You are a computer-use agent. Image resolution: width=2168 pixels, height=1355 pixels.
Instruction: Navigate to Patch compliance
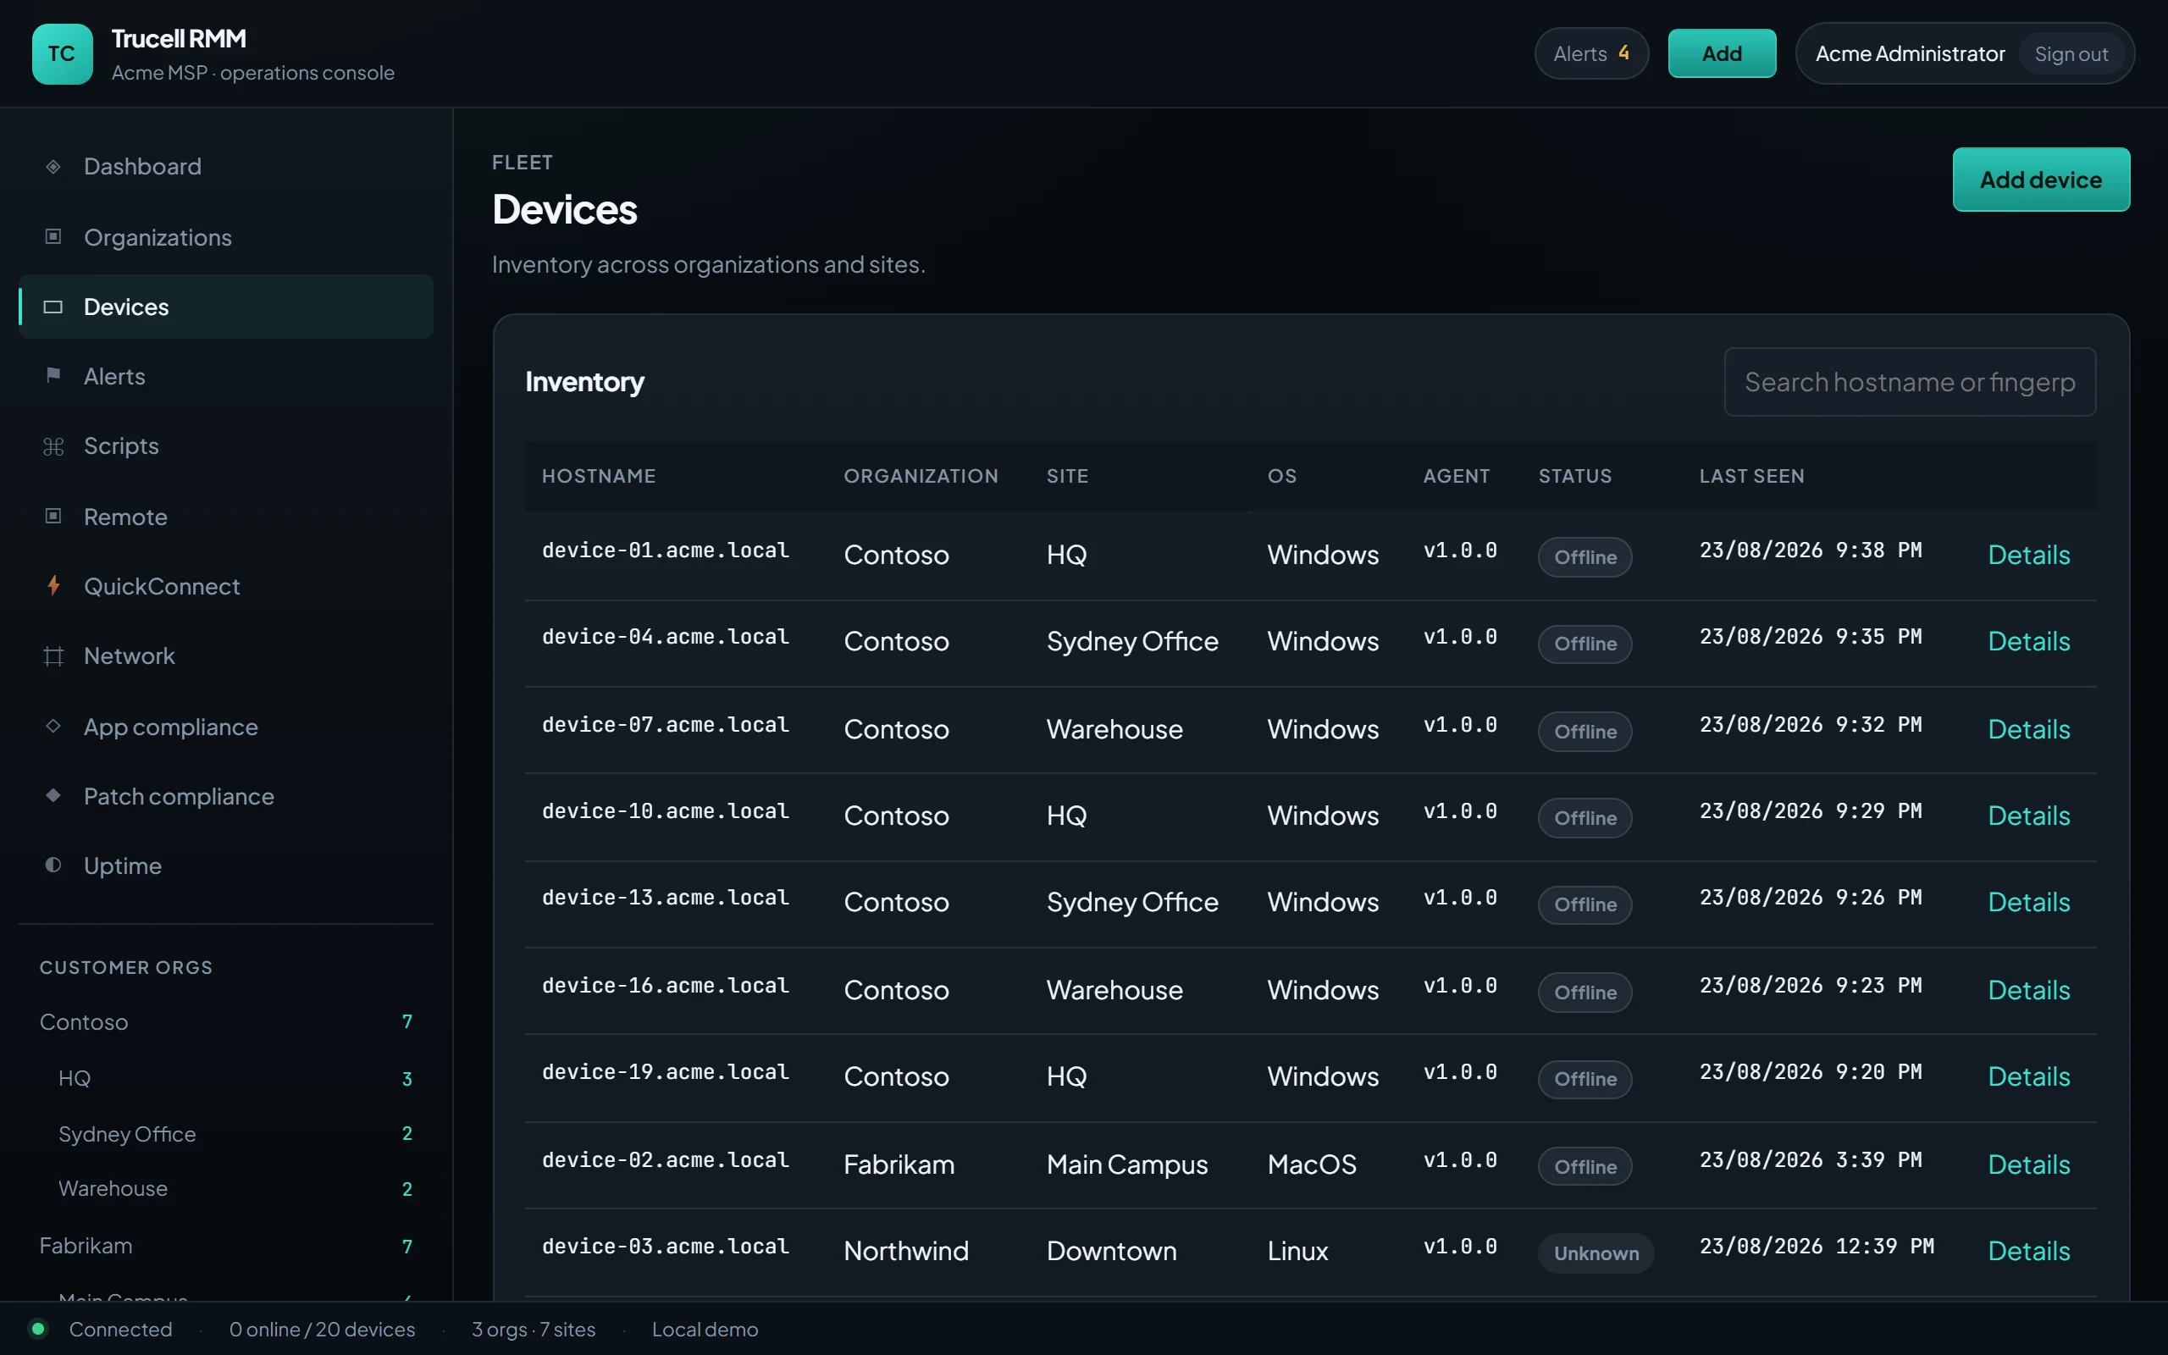pyautogui.click(x=226, y=797)
